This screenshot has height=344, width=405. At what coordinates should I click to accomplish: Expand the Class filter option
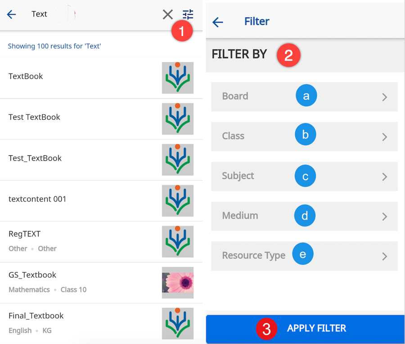pos(304,136)
